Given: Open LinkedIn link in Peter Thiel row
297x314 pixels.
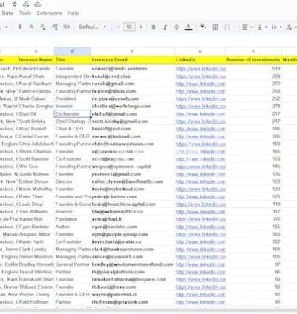Looking at the screenshot, I should coord(200,197).
